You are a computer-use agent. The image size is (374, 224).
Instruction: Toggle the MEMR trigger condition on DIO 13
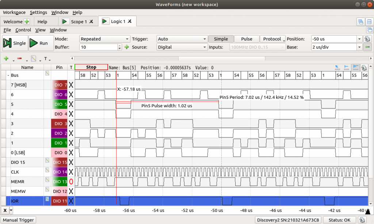(x=71, y=181)
